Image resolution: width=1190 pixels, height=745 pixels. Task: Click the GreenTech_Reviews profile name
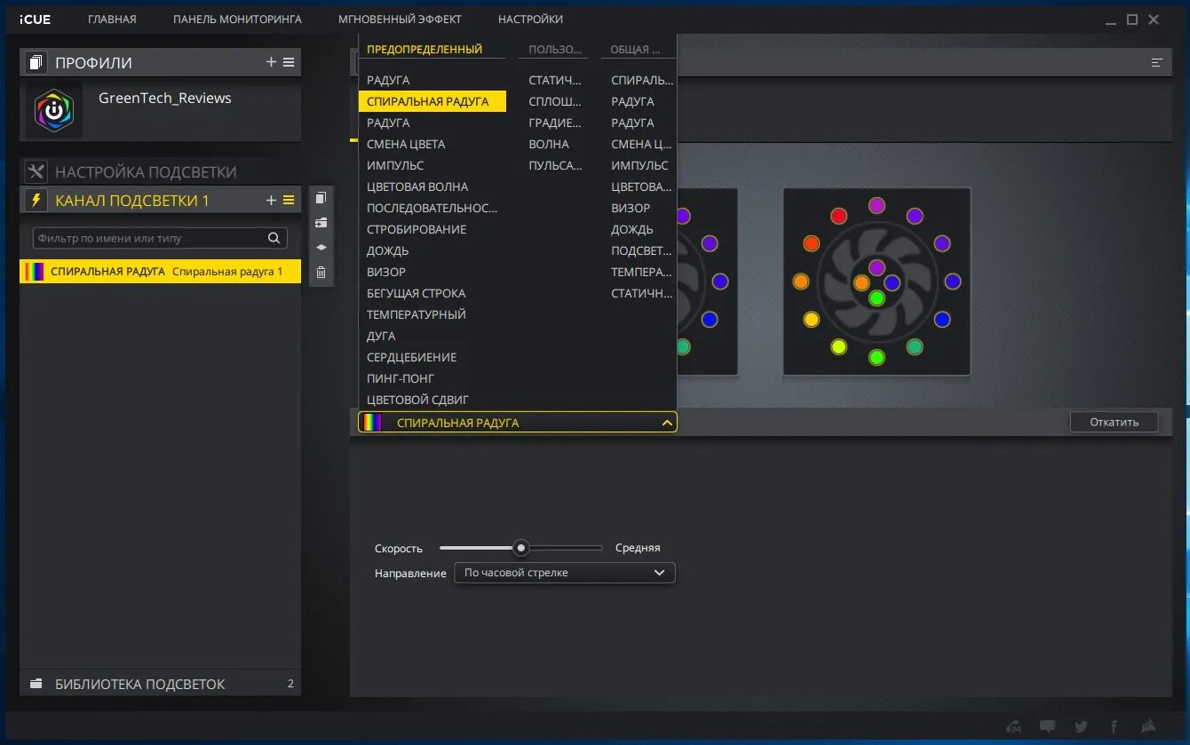tap(165, 98)
